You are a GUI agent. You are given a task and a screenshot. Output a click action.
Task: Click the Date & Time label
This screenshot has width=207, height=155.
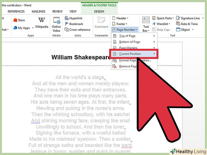click(189, 24)
